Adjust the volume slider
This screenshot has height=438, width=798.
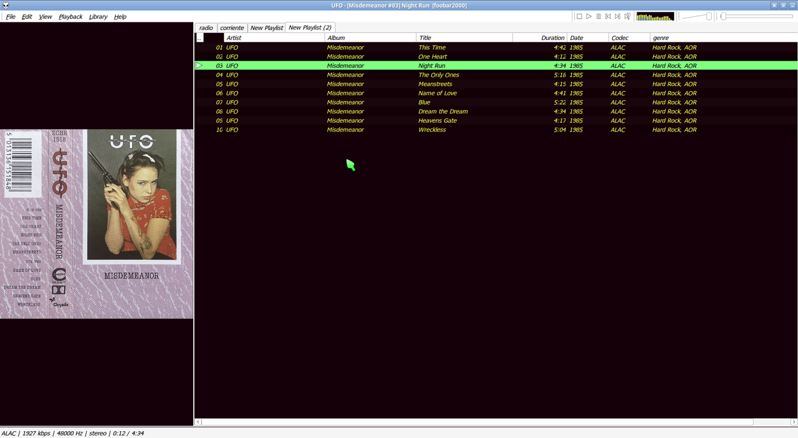point(697,16)
